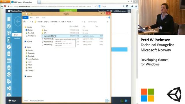Open Media Services circular icon in Azure sidebar

(x=9, y=75)
